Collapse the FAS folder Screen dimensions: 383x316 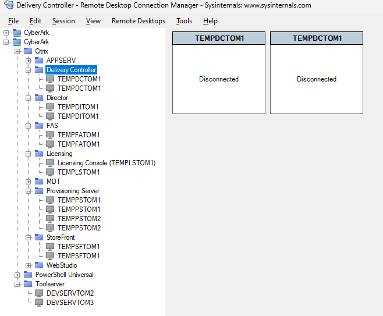point(29,126)
